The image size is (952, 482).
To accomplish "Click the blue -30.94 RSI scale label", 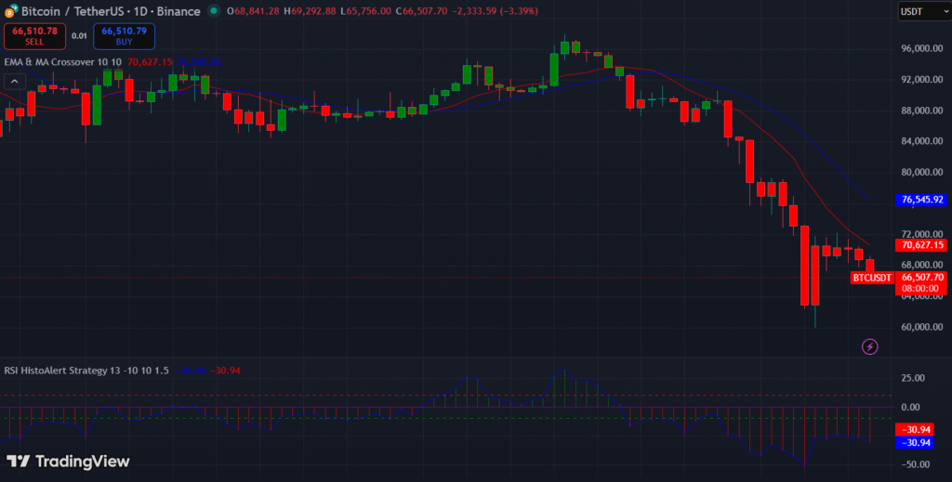I will (x=921, y=443).
